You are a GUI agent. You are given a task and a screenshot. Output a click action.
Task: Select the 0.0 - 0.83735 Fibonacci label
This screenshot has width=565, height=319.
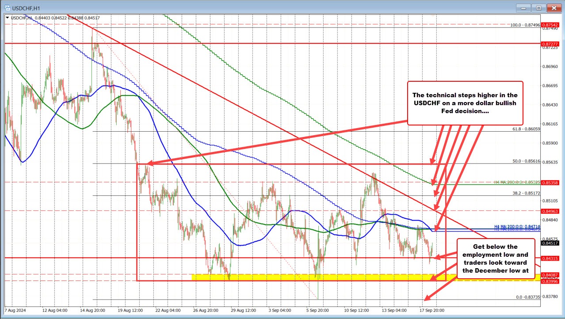point(525,297)
